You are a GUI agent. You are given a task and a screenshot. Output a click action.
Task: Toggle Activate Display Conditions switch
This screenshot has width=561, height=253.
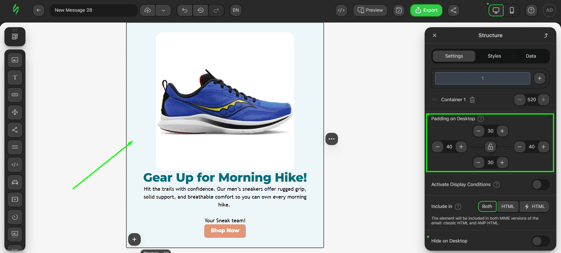pos(540,185)
